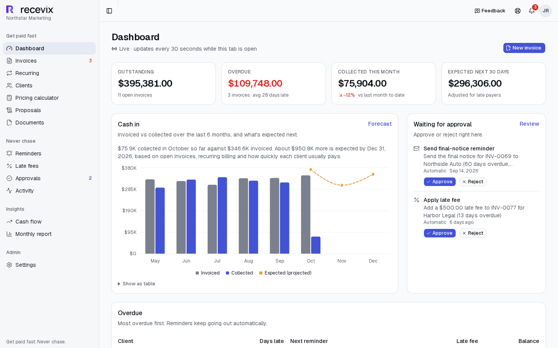Click the Dec projected data point
This screenshot has width=558, height=348.
point(373,174)
